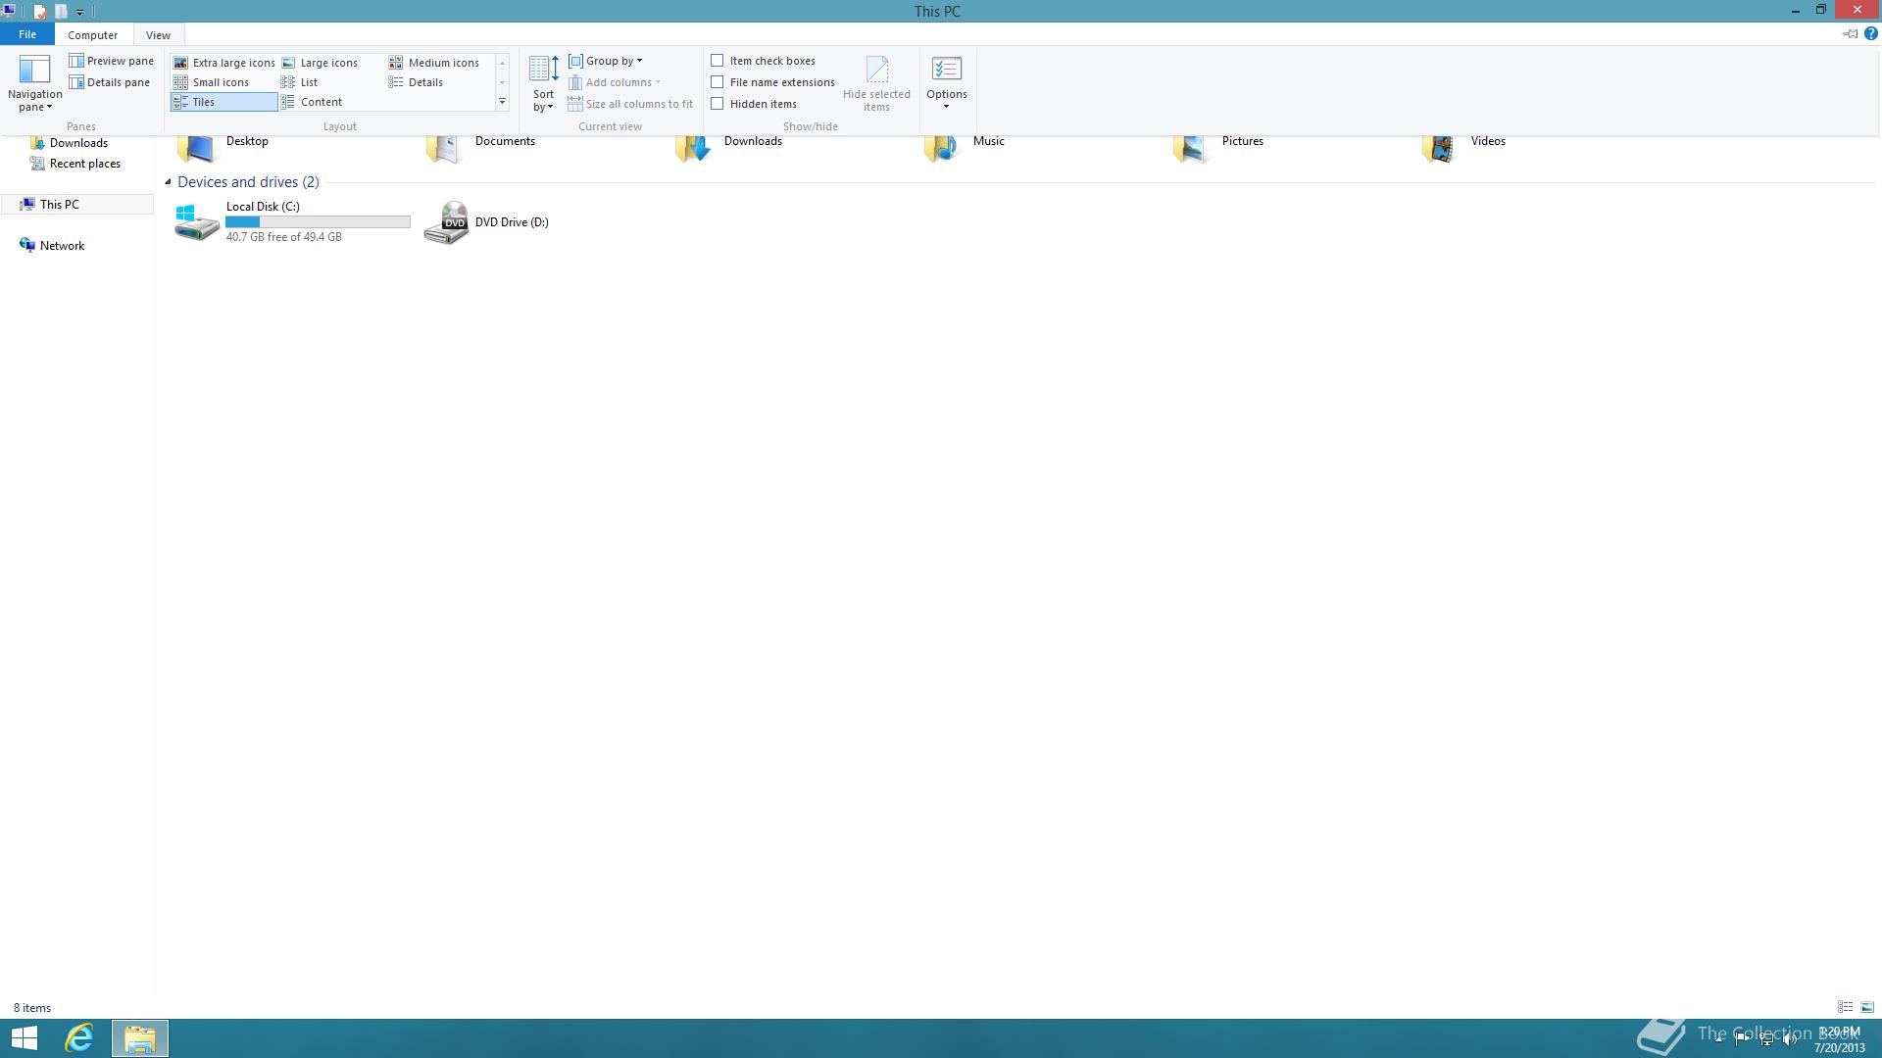Show Hidden items checkbox

[718, 104]
